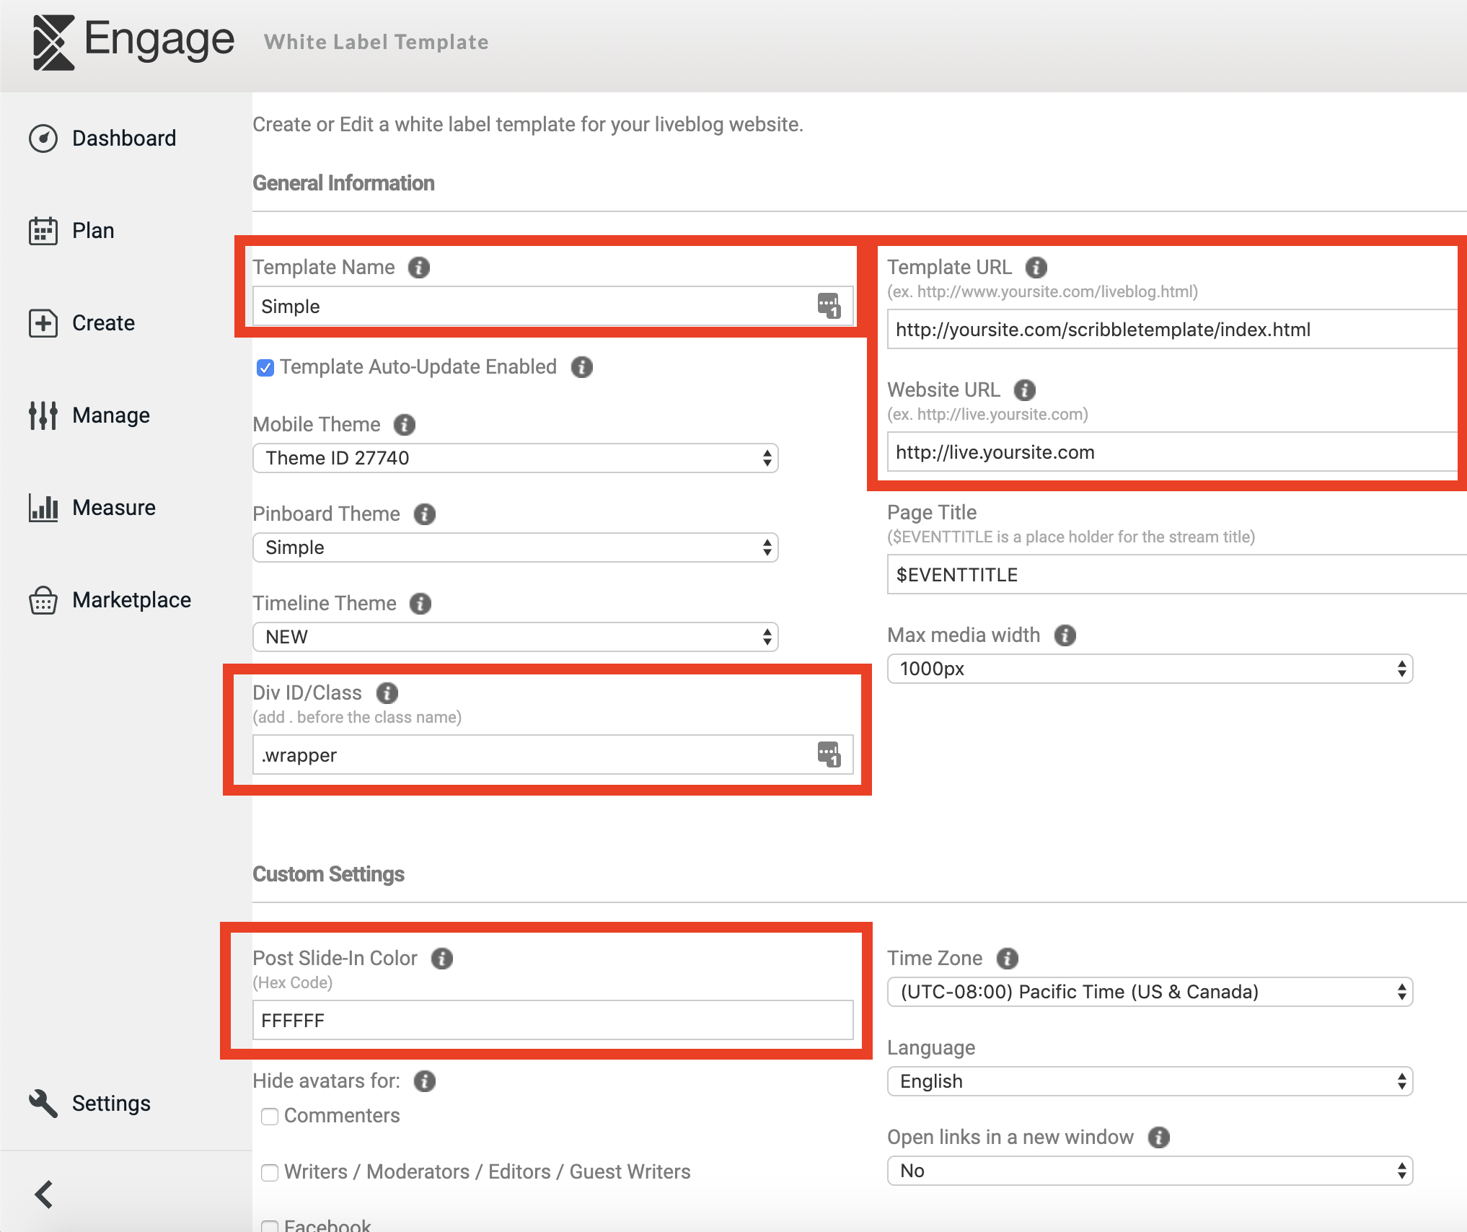The width and height of the screenshot is (1467, 1232).
Task: Open the Language dropdown
Action: [1150, 1081]
